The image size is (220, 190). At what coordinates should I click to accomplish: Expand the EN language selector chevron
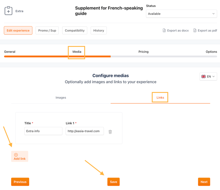pos(214,76)
